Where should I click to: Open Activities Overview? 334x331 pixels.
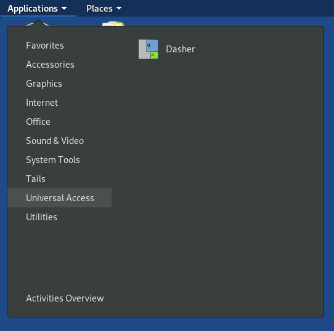click(59, 298)
